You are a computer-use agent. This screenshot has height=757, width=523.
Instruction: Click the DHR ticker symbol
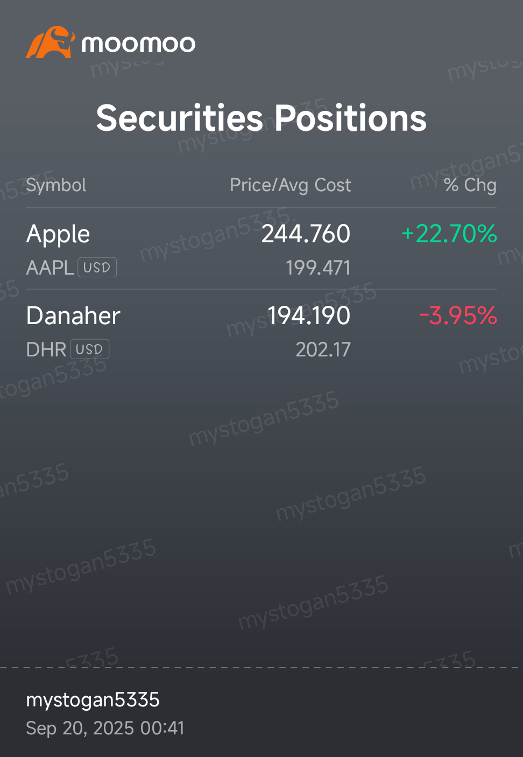click(x=46, y=349)
